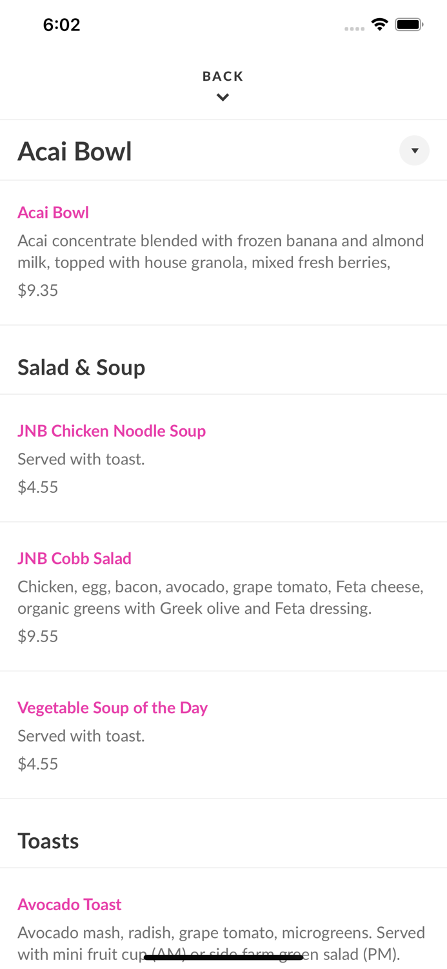Tap the Acai Bowl category heading
The width and height of the screenshot is (447, 969).
75,151
